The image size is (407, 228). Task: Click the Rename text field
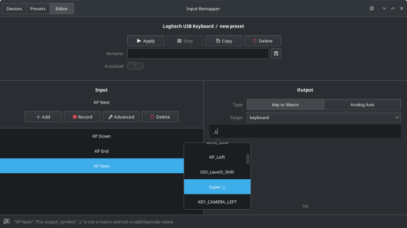click(x=198, y=54)
